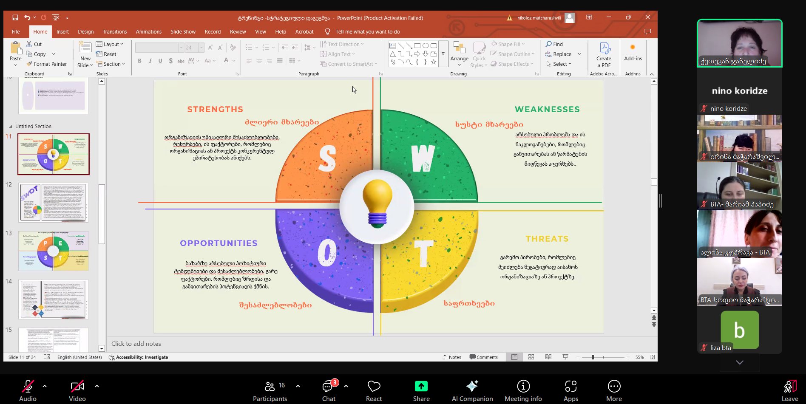Image resolution: width=806 pixels, height=404 pixels.
Task: Open the Section dropdown
Action: click(x=111, y=64)
